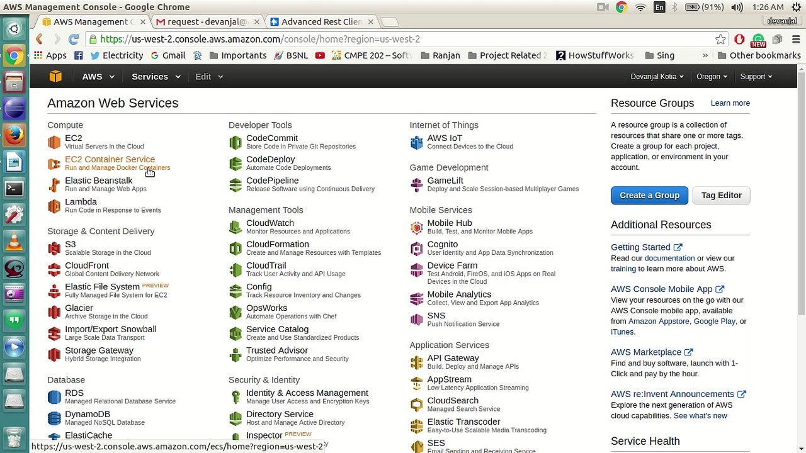Launch VLC media player from the dock

pyautogui.click(x=14, y=242)
